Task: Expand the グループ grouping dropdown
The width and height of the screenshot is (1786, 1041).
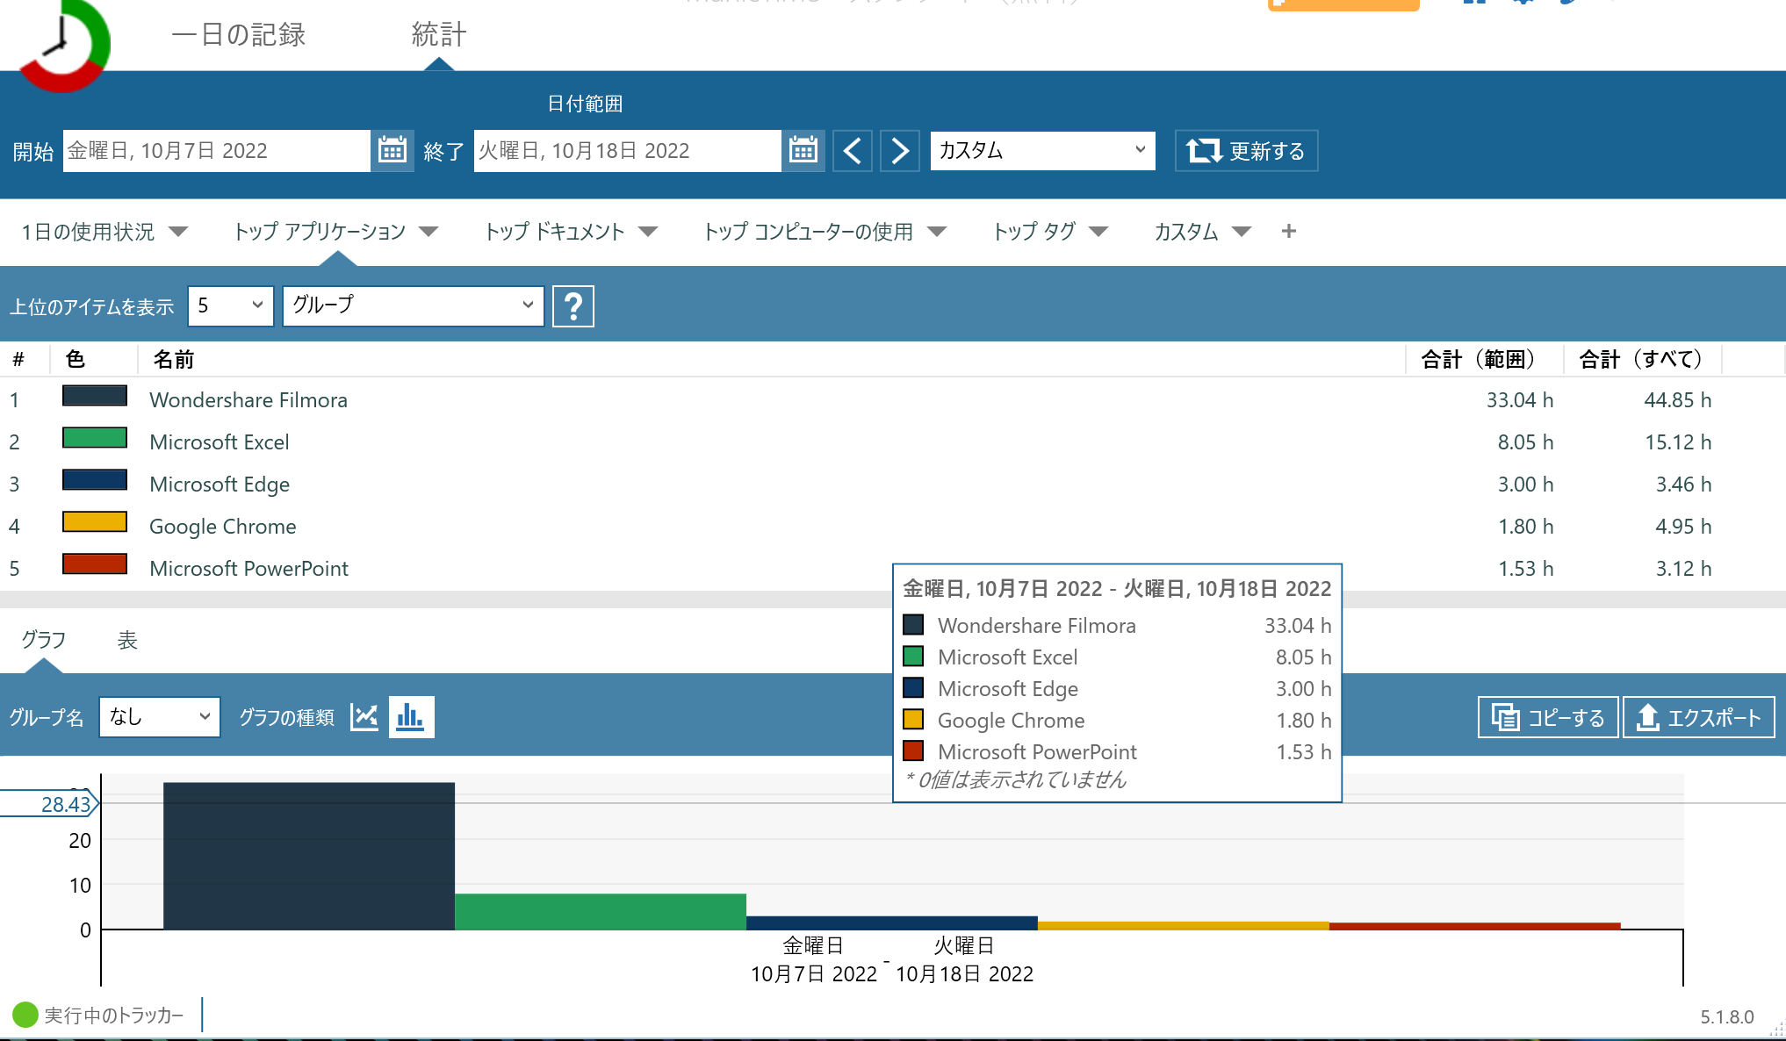Action: (x=413, y=305)
